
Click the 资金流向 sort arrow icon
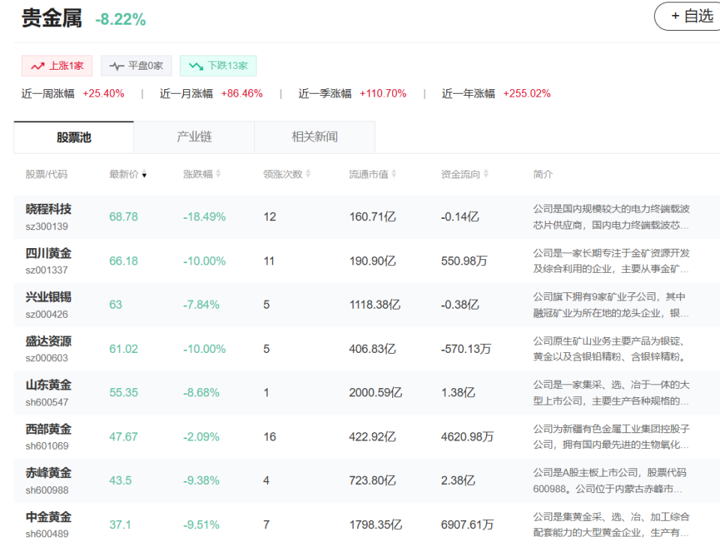[x=486, y=175]
